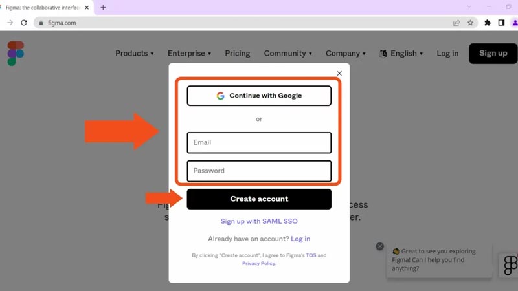The image size is (518, 291).
Task: Focus the Password field
Action: 259,171
